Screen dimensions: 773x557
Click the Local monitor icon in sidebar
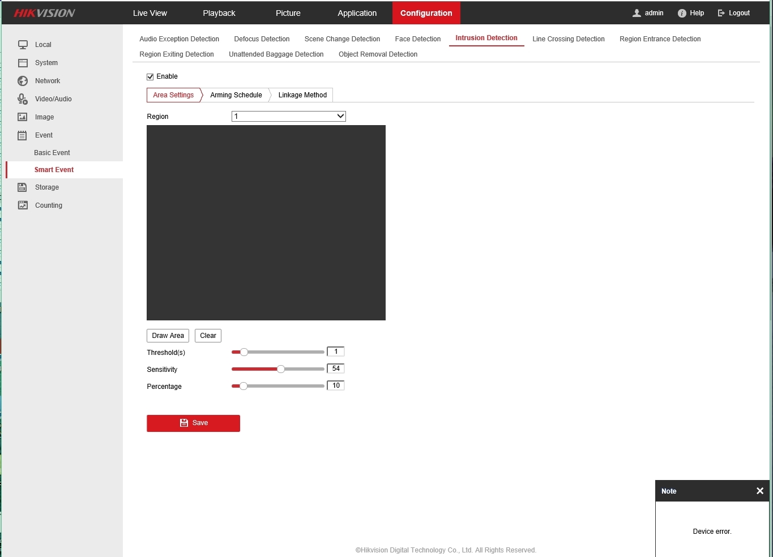point(23,45)
